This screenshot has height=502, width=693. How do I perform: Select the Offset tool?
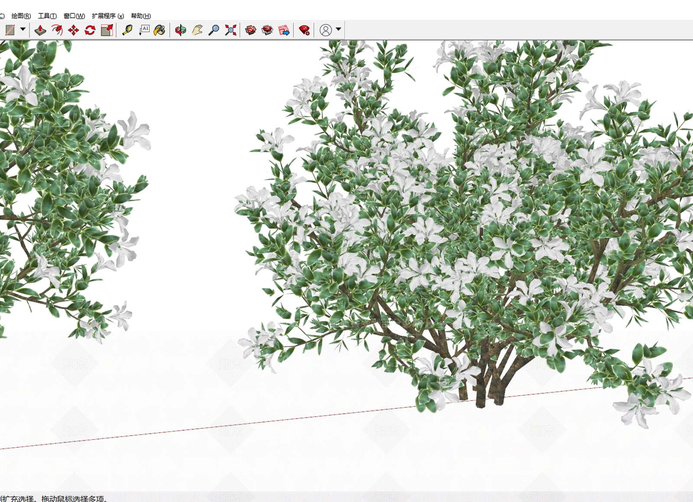(x=57, y=30)
